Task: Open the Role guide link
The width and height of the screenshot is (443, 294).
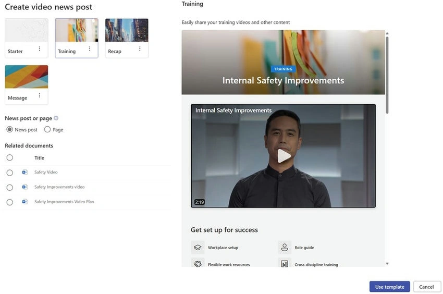Action: tap(304, 248)
